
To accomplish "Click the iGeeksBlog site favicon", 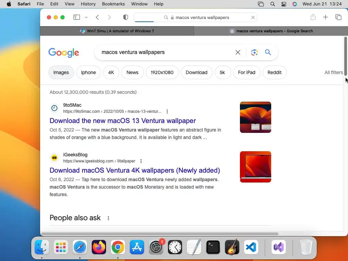I will coord(54,158).
